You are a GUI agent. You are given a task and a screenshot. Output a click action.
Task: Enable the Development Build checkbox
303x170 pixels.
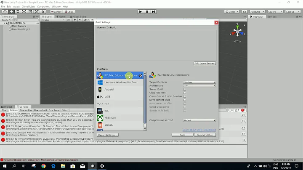point(185,100)
